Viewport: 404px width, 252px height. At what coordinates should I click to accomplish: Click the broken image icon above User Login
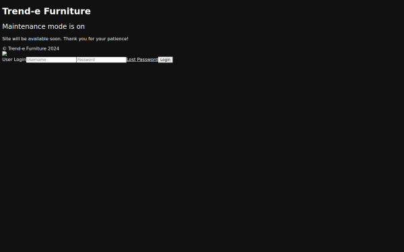5,54
